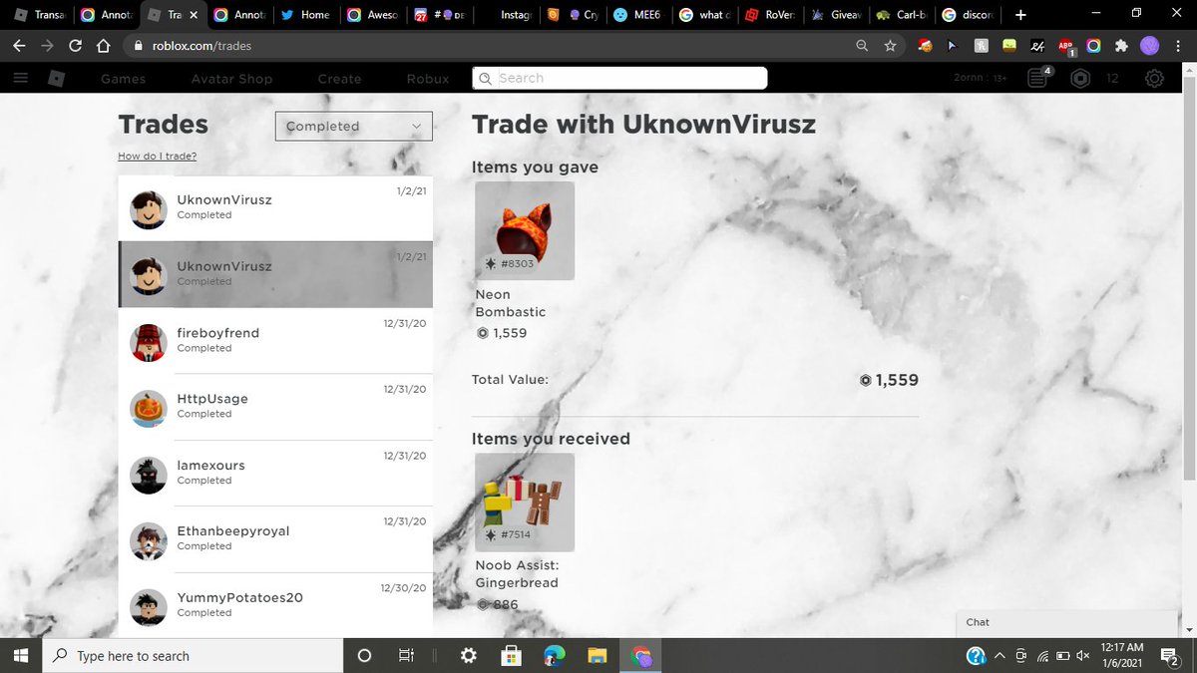Select the lamexours trade row
The image size is (1197, 673).
(x=275, y=474)
